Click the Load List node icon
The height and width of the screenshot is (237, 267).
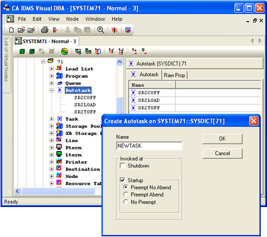click(59, 68)
